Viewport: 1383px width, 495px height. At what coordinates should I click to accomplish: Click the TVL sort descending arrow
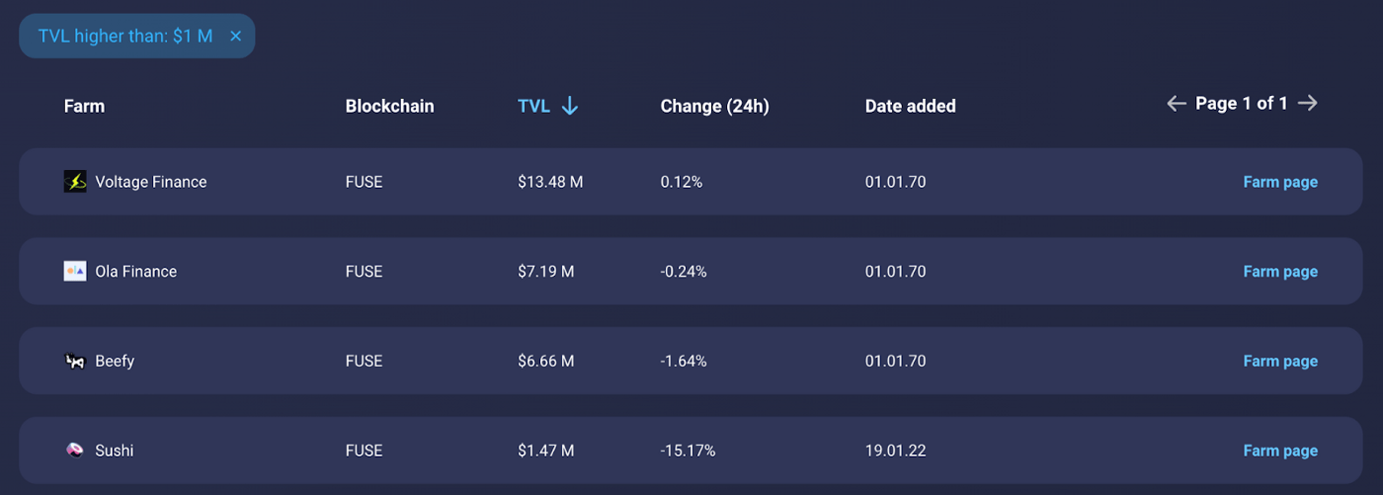(569, 106)
